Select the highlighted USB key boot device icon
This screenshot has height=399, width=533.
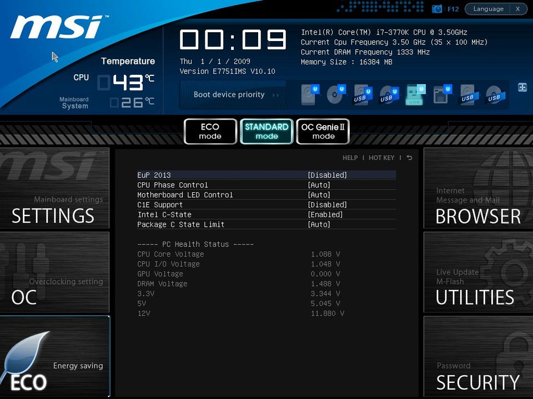(x=415, y=94)
